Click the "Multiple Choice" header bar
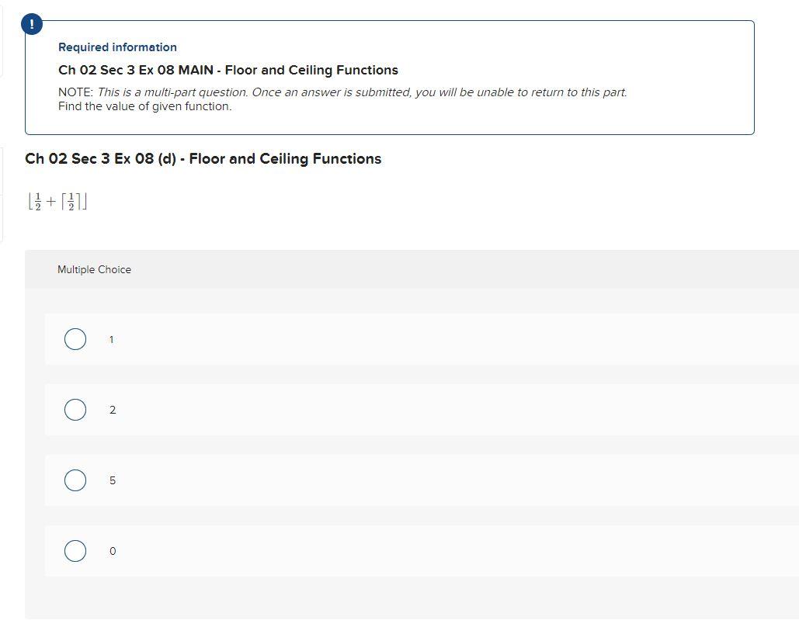This screenshot has height=634, width=799. coord(94,269)
